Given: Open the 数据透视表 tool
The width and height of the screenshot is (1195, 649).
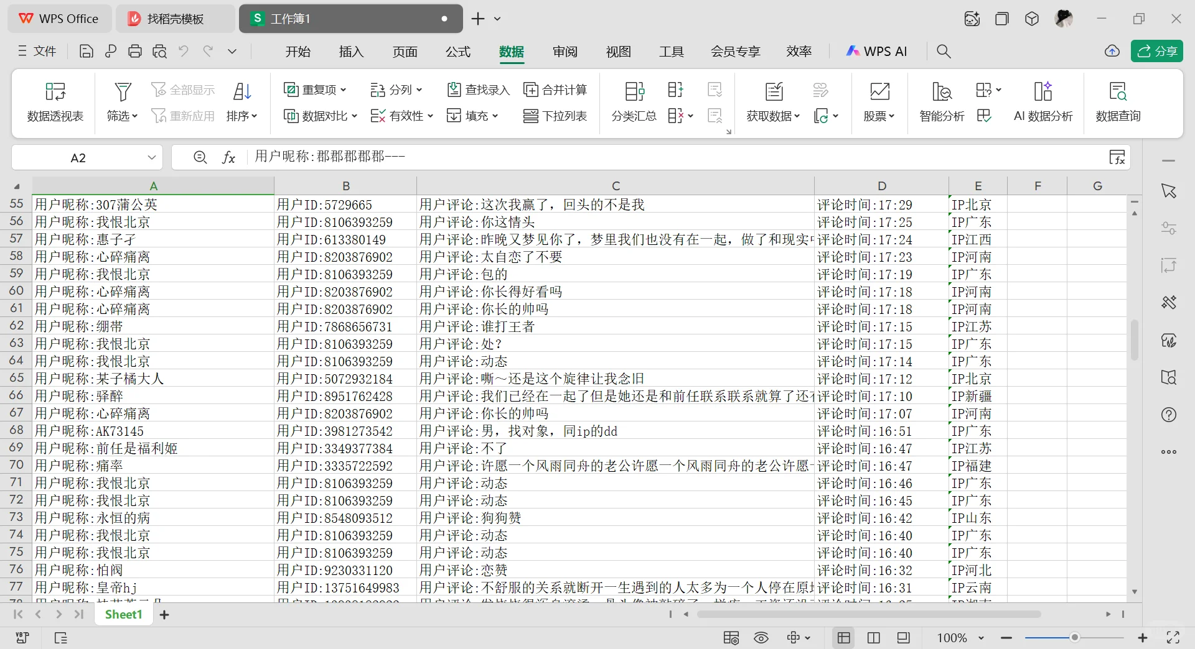Looking at the screenshot, I should tap(55, 103).
